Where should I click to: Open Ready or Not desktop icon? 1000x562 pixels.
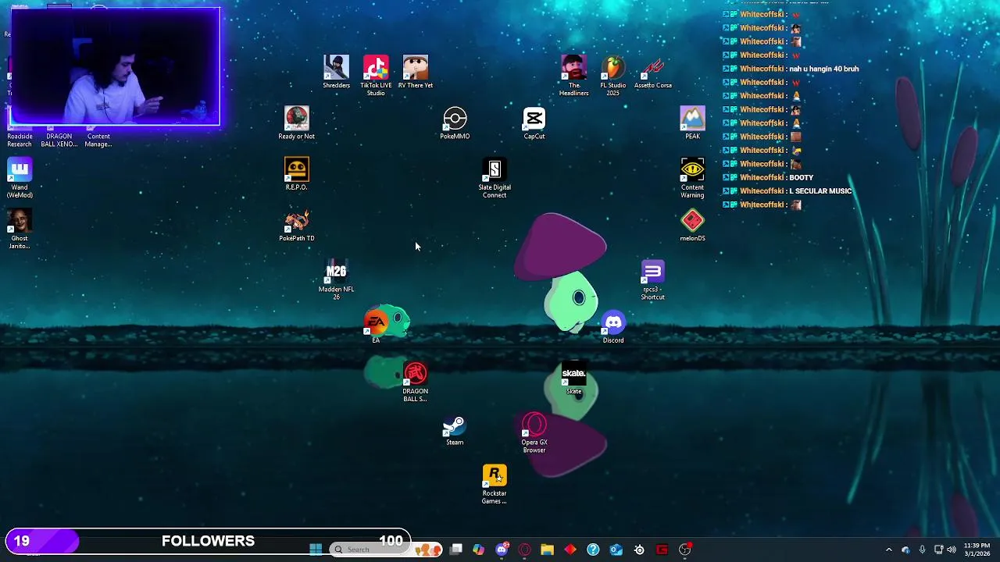297,123
